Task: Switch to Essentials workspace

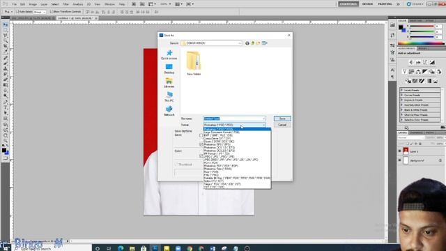Action: tap(348, 4)
